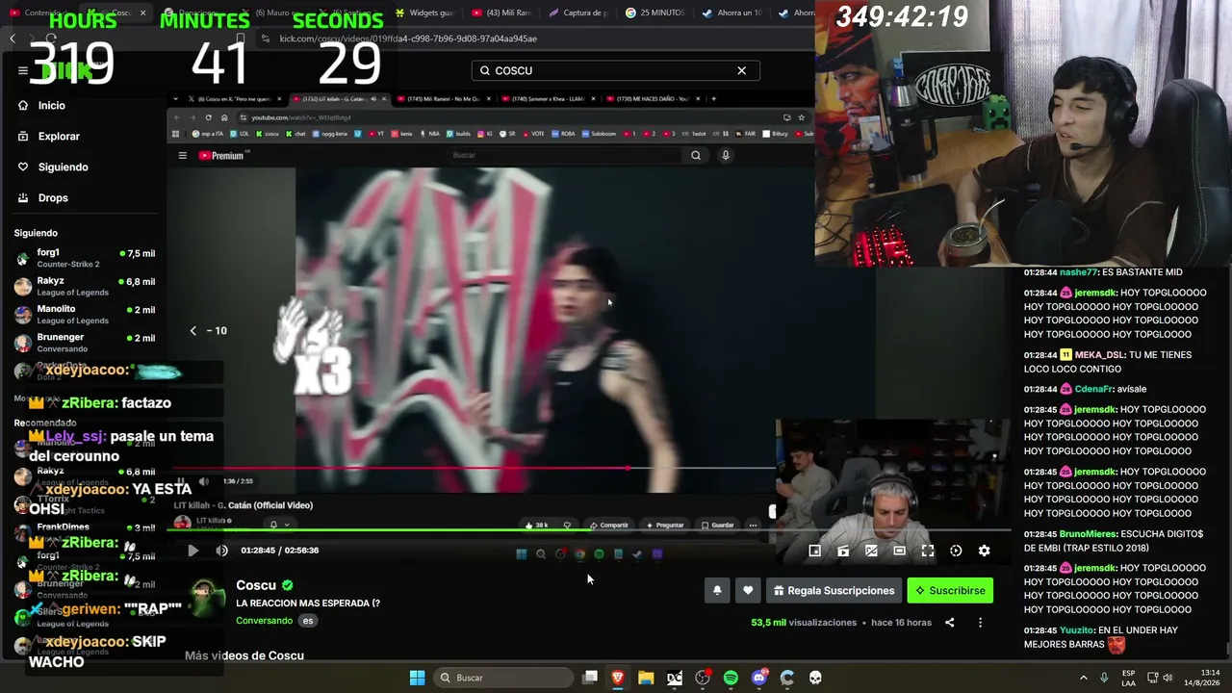Viewport: 1232px width, 693px height.
Task: Open Spotify from taskbar
Action: (x=731, y=678)
